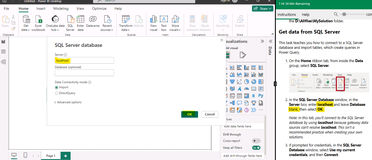Click the Database (optional) input field
The image size is (372, 160).
click(x=84, y=73)
